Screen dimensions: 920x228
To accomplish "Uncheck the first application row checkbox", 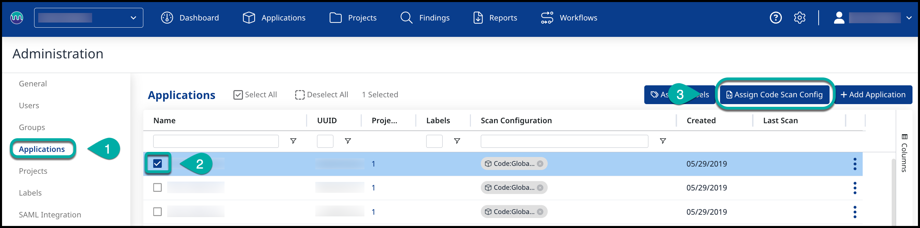I will click(x=158, y=164).
